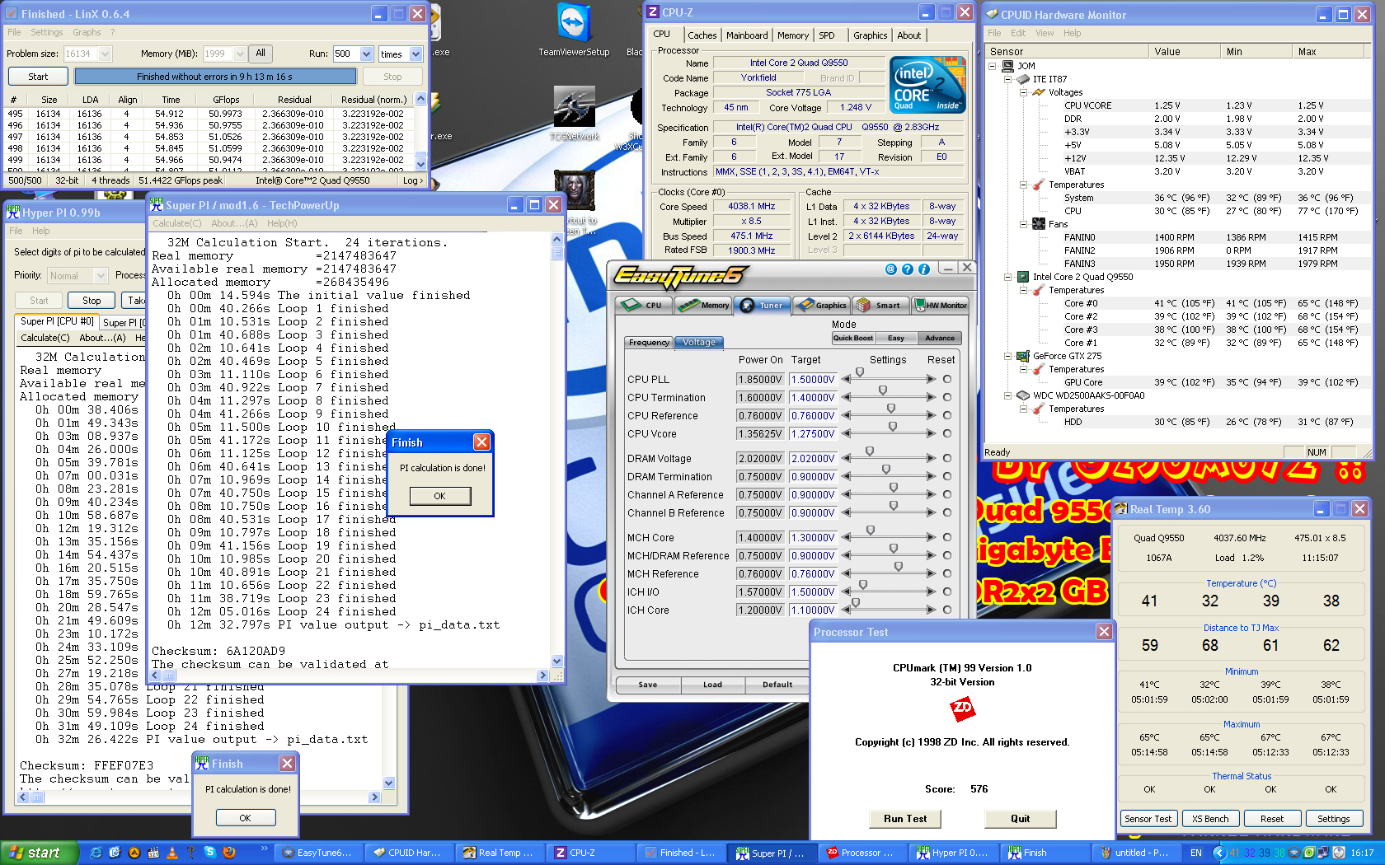
Task: Click the Save button in EasyTune6
Action: coord(648,685)
